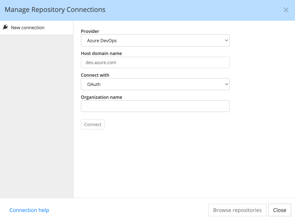The height and width of the screenshot is (219, 295).
Task: Click the Connect with label
Action: coord(95,75)
